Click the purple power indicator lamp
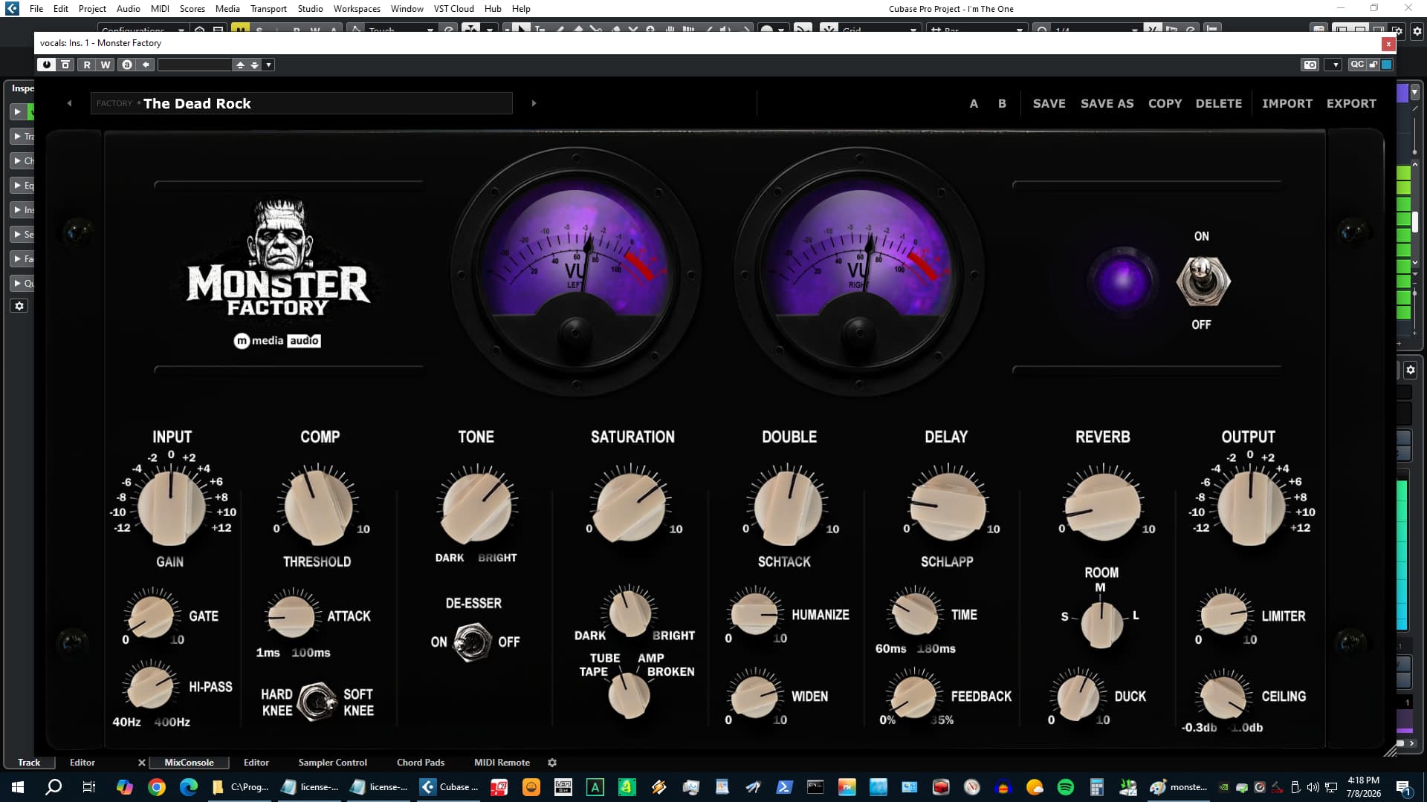 tap(1122, 283)
